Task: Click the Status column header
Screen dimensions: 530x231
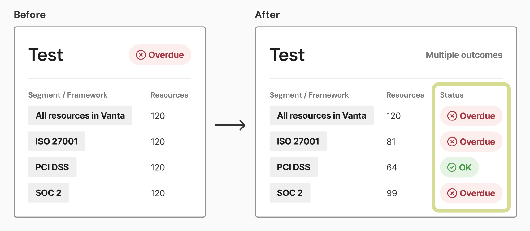Action: click(x=451, y=95)
